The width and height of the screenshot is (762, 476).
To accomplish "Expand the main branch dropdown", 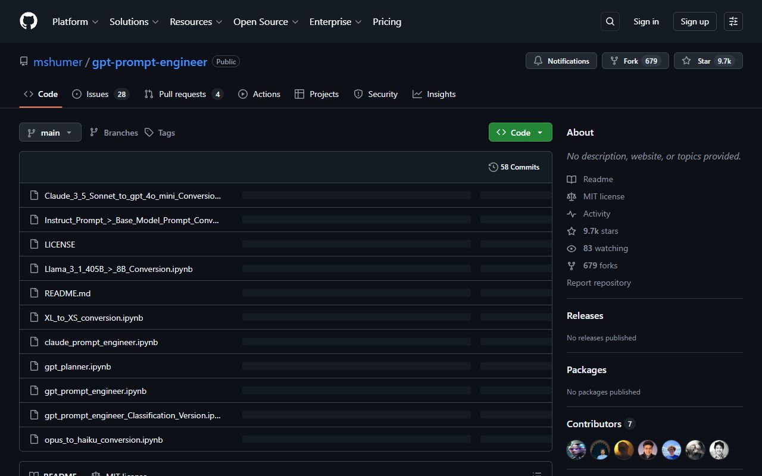I will [50, 133].
